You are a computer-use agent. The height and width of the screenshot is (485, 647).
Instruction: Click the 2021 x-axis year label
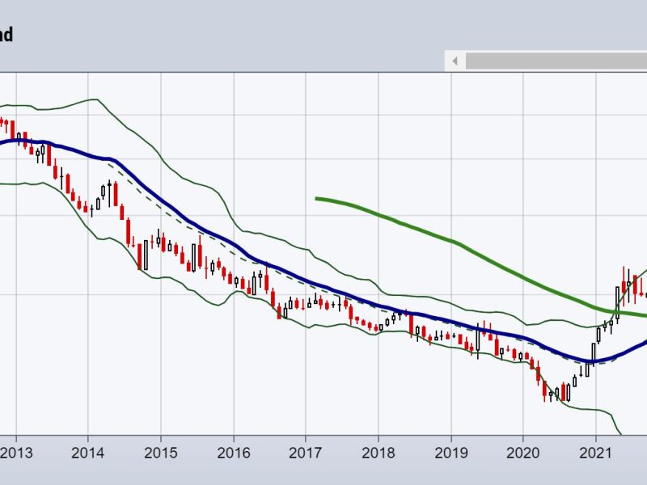595,452
